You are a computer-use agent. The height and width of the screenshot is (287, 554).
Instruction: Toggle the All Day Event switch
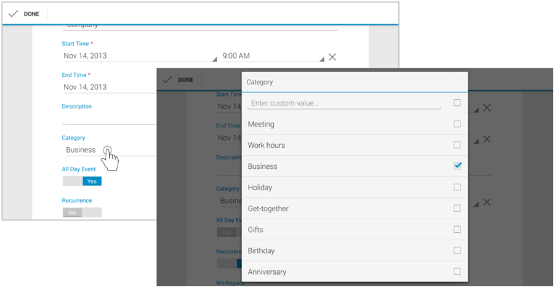pos(82,181)
